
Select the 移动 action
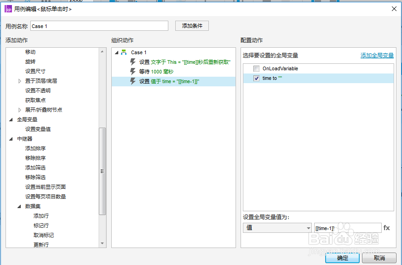pyautogui.click(x=30, y=52)
